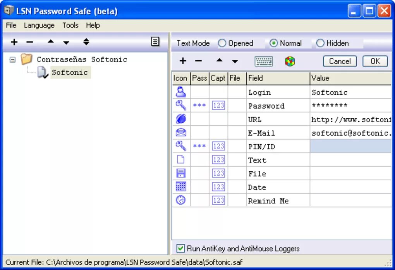Image resolution: width=395 pixels, height=270 pixels.
Task: Click the 'Remind Me' field label
Action: (x=268, y=201)
